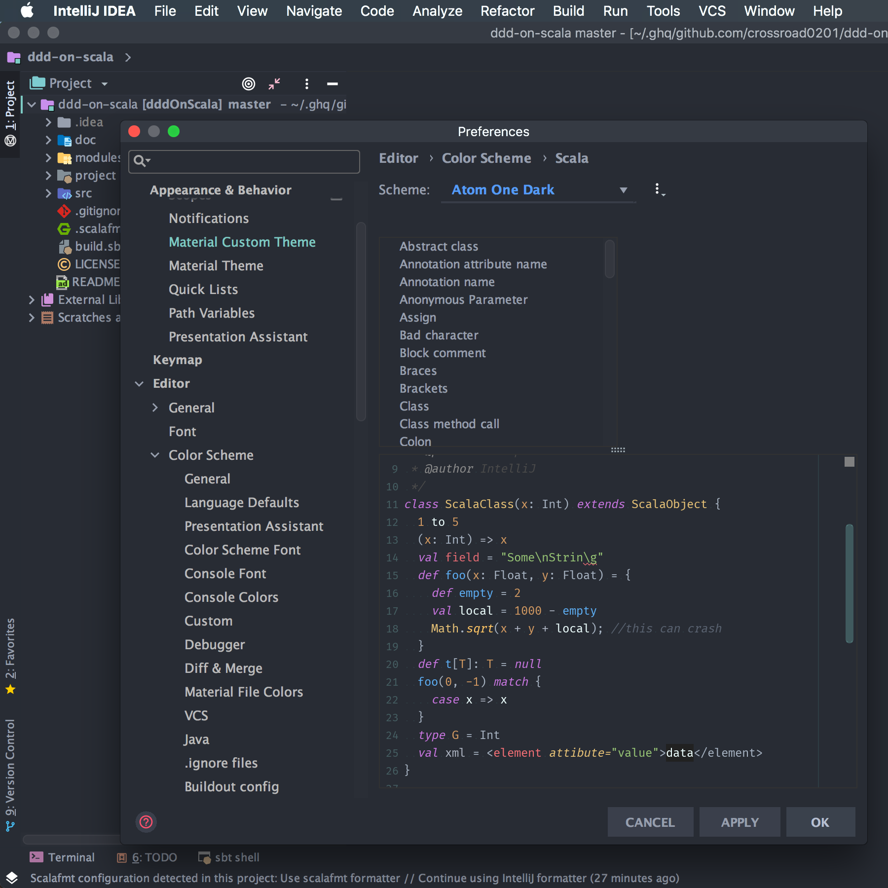888x888 pixels.
Task: Click the tool windows toggle icon in status bar
Action: pyautogui.click(x=12, y=878)
